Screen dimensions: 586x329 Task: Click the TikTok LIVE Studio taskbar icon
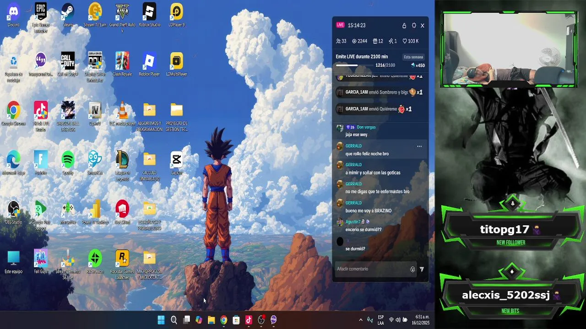pyautogui.click(x=249, y=320)
